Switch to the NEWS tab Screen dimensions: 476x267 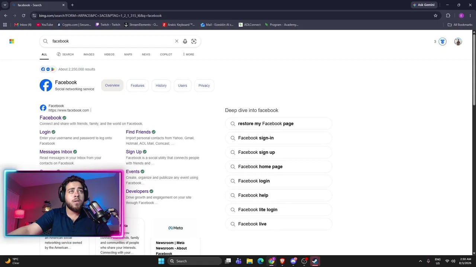pos(146,55)
